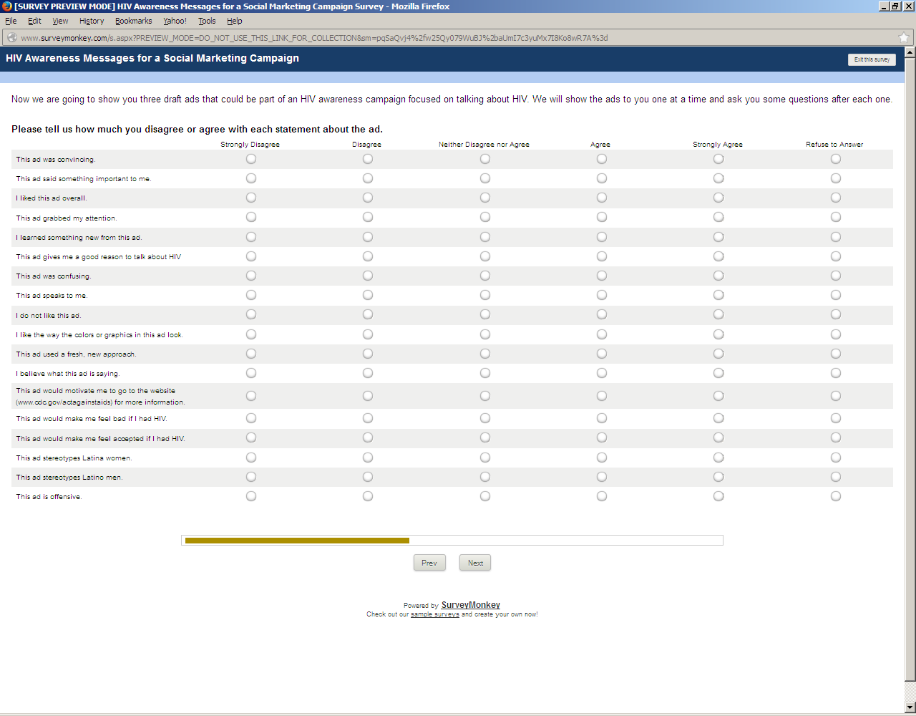Choose Disagree for 'This ad speaks to me'
The image size is (916, 716).
coord(368,295)
